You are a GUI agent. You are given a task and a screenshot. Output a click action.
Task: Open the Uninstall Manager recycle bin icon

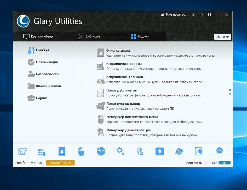click(x=140, y=151)
